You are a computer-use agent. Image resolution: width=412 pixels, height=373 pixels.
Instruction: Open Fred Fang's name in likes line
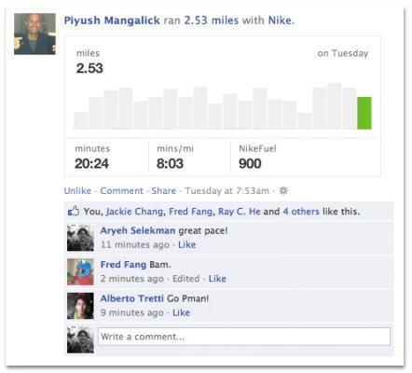coord(191,212)
